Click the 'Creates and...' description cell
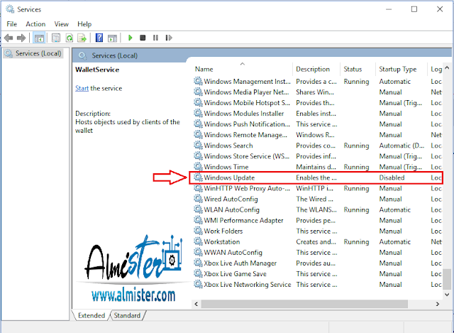 pyautogui.click(x=316, y=241)
